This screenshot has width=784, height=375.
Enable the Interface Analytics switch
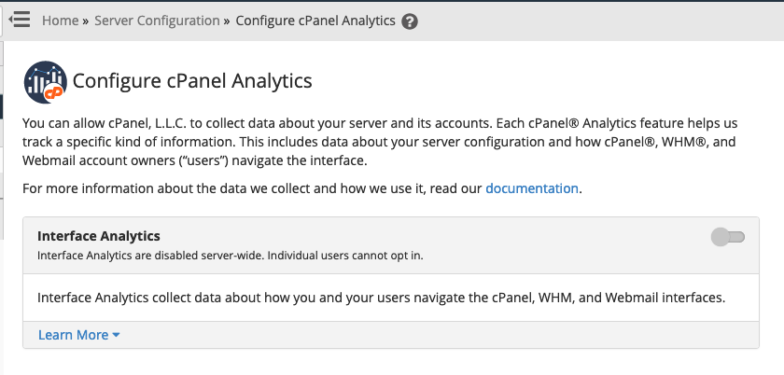pyautogui.click(x=728, y=237)
